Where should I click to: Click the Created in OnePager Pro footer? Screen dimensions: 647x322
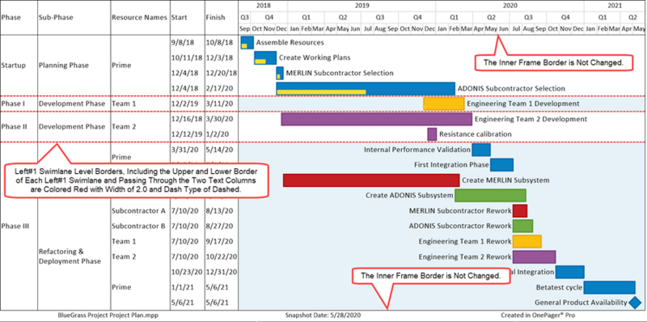[537, 316]
